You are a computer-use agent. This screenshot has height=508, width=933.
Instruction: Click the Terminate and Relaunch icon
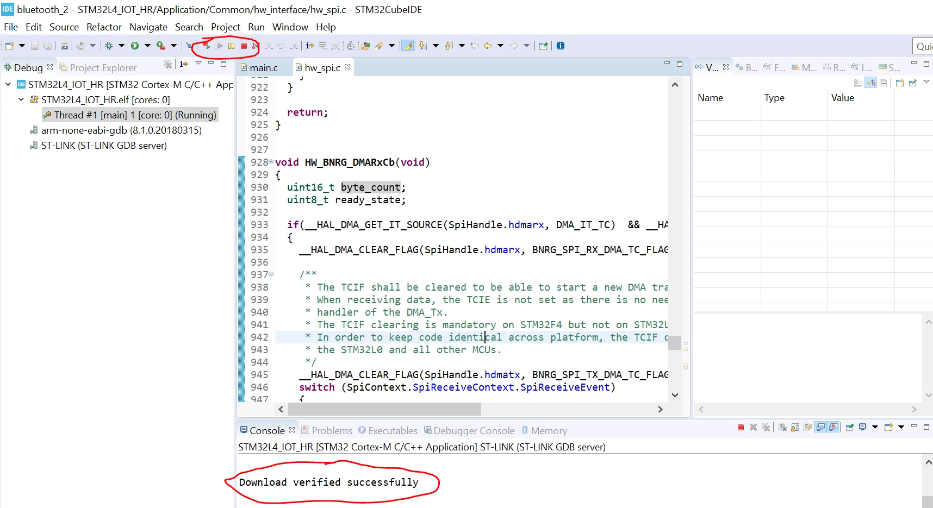click(x=207, y=46)
